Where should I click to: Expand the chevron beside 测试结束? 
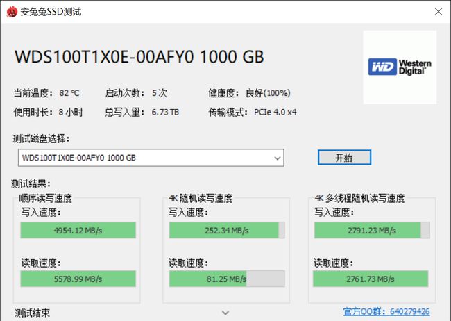point(226,313)
